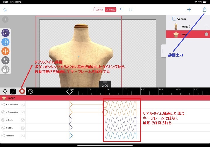Viewport: 210px width, 147px height.
Task: Start realtime recording with the red record button
Action: point(22,91)
